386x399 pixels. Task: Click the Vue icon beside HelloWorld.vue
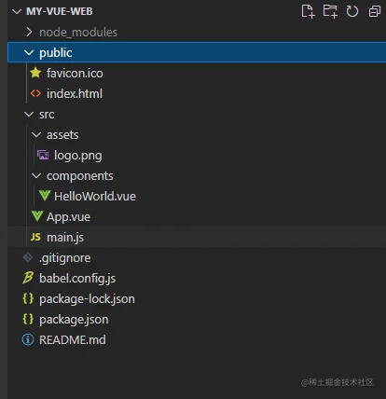(45, 196)
